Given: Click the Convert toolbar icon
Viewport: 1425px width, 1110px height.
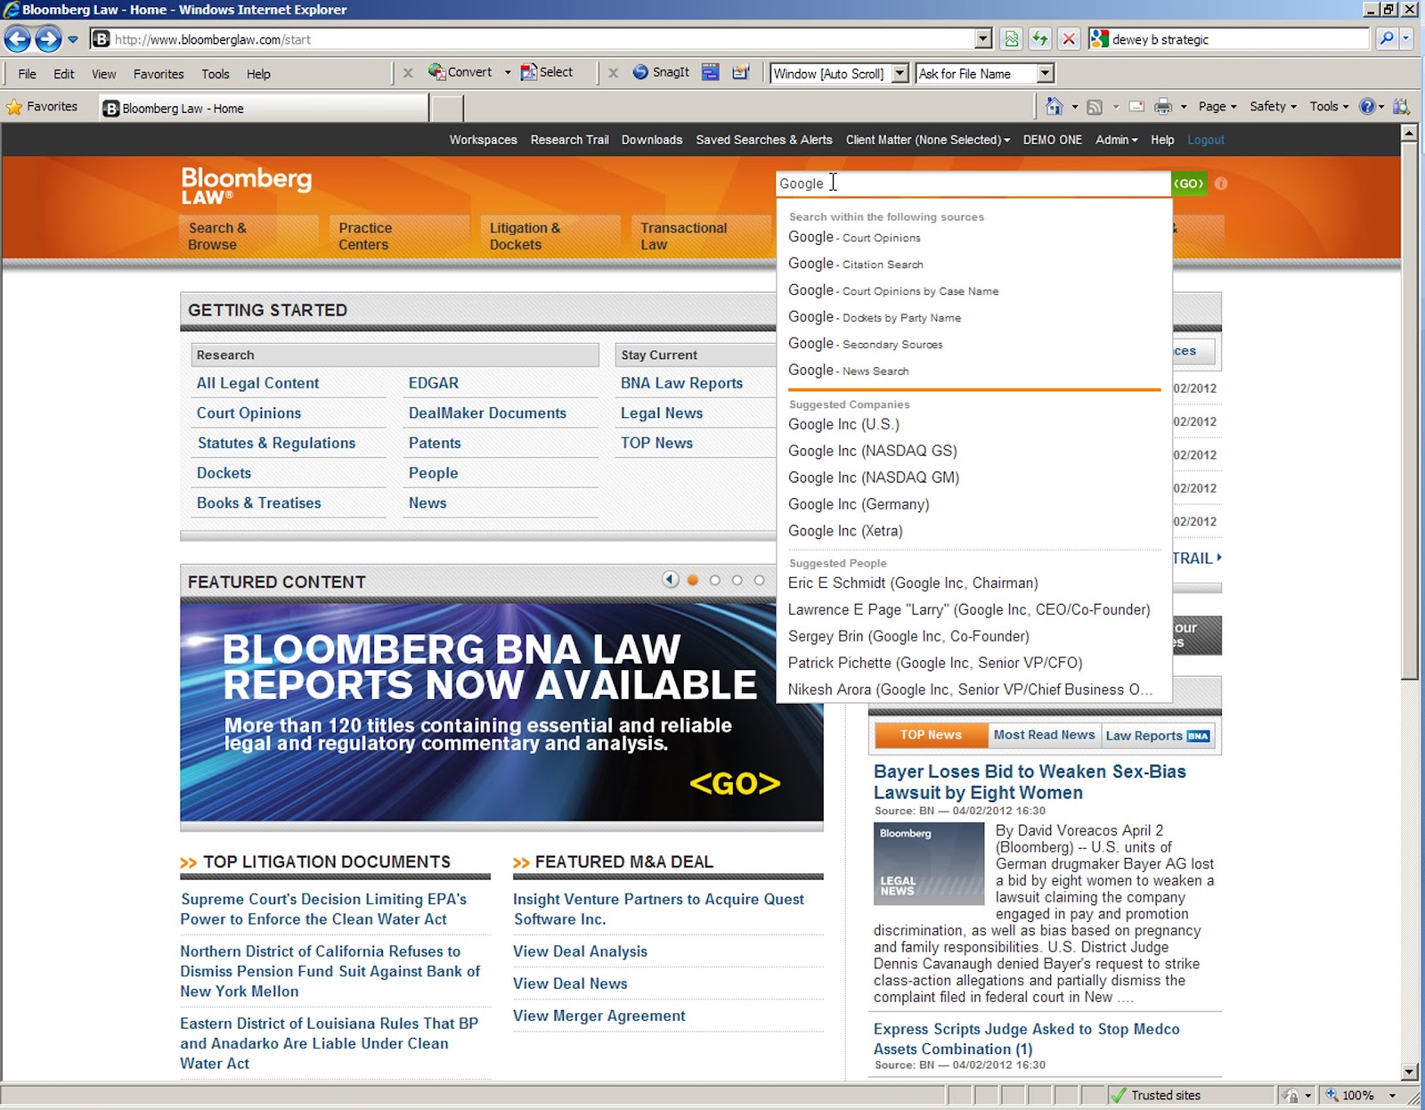Looking at the screenshot, I should (x=460, y=72).
